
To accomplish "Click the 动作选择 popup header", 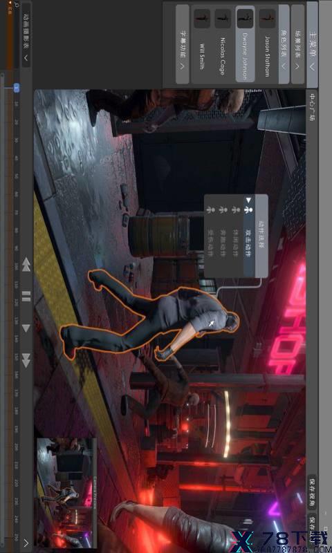I will [261, 236].
